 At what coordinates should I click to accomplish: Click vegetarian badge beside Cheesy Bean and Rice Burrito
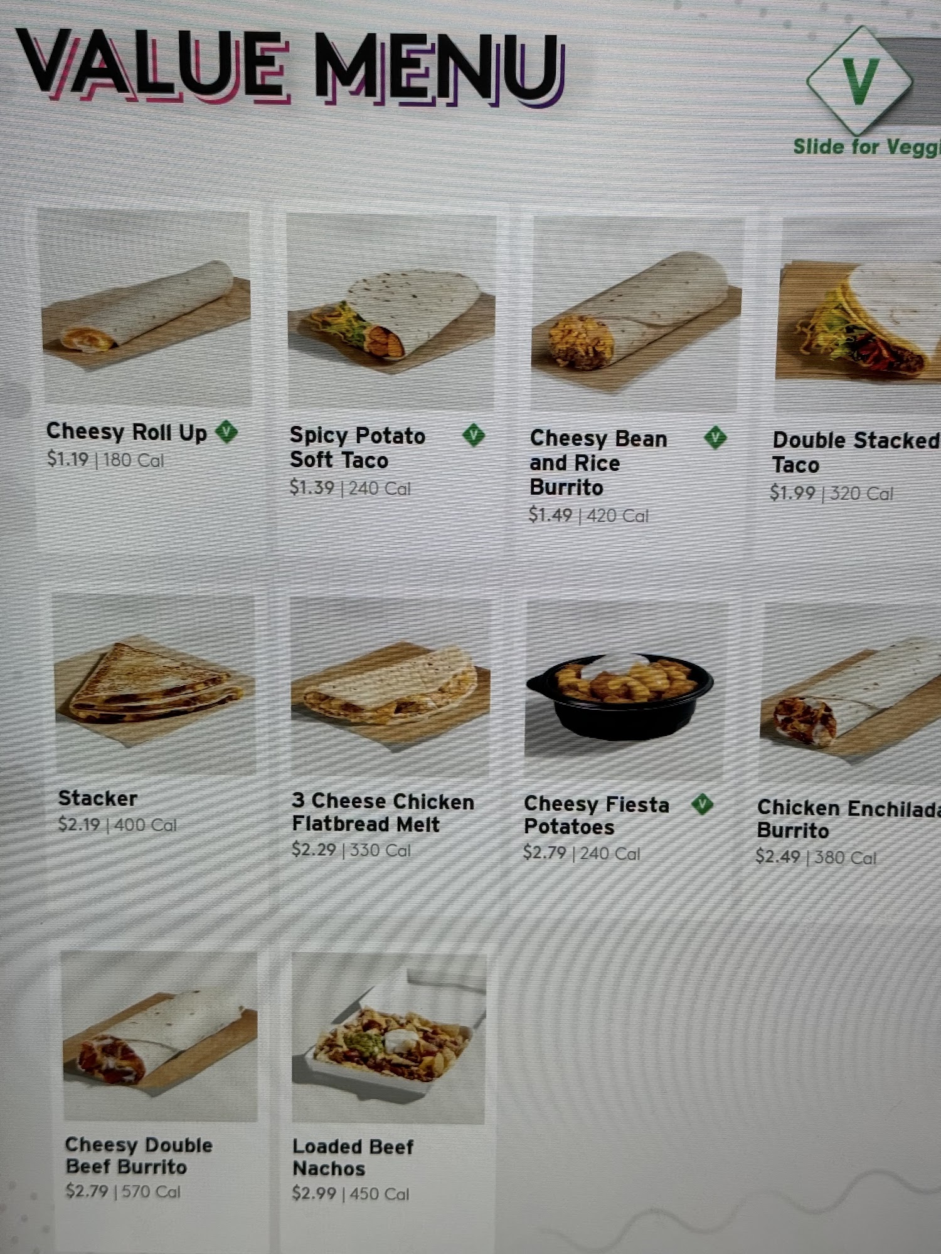pos(715,438)
